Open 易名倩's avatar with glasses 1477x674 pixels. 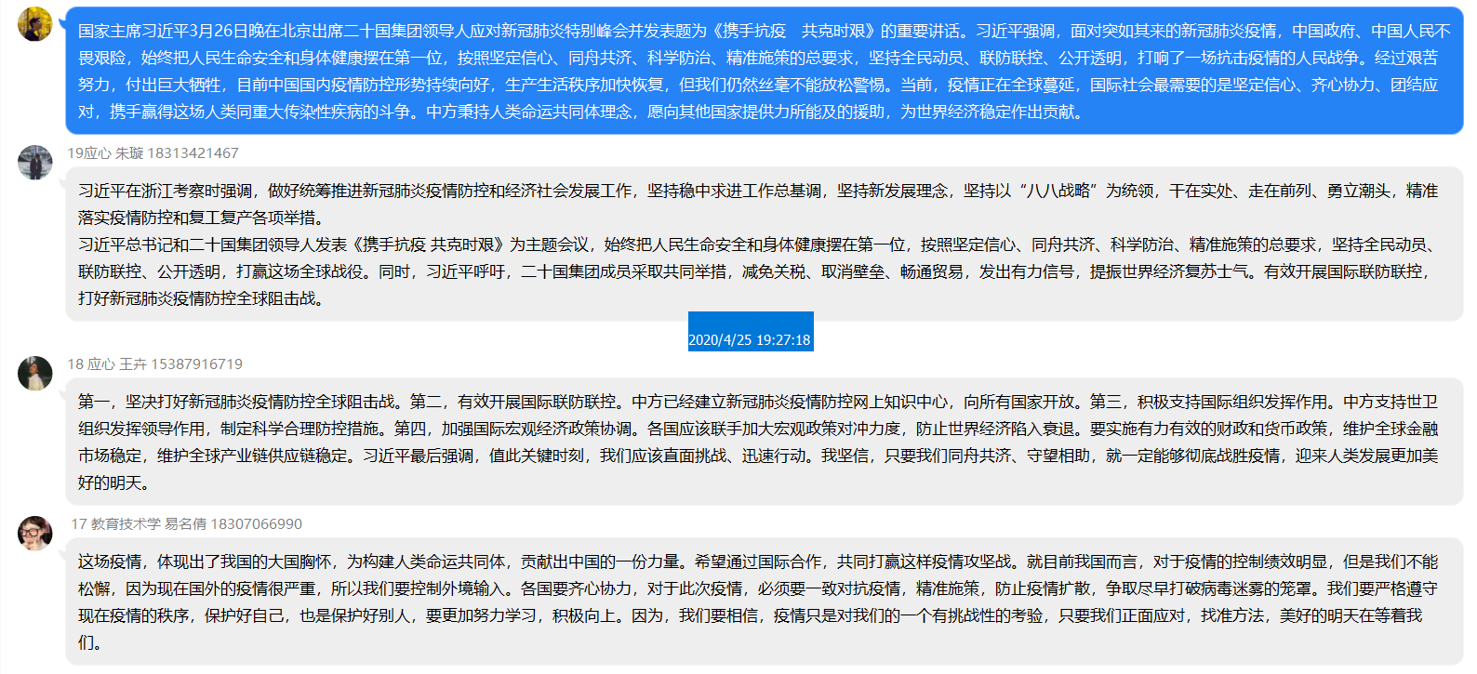[x=35, y=534]
